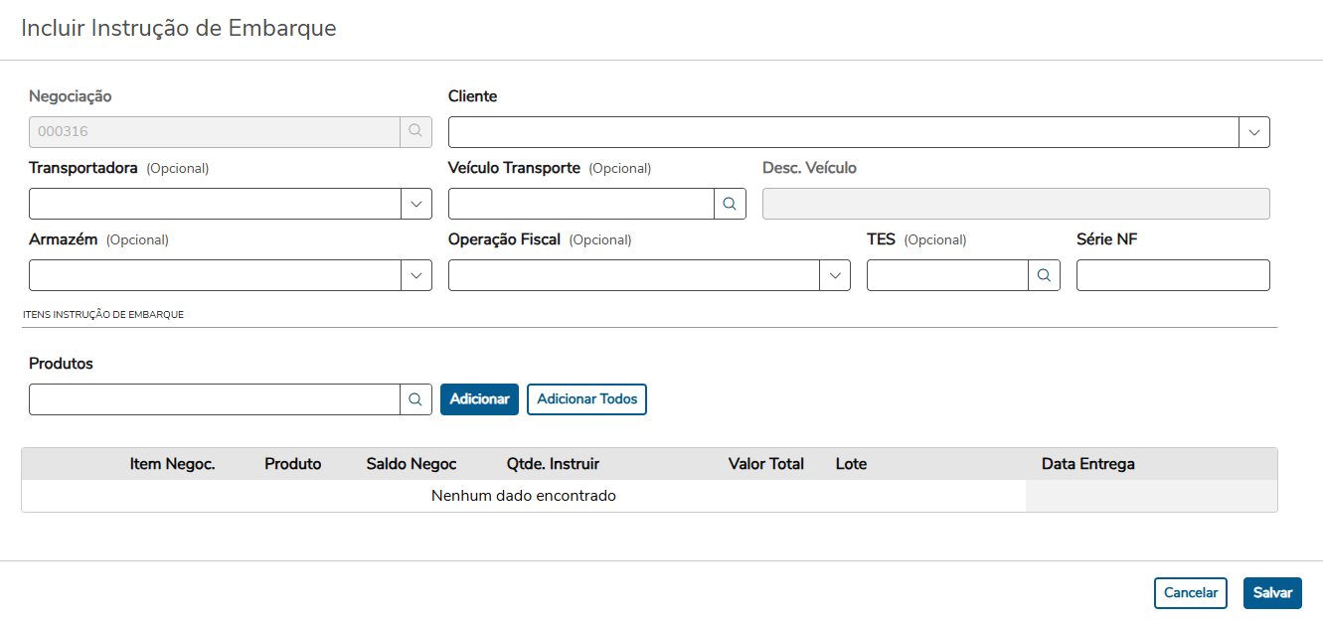Screen dimensions: 1323x622
Task: Click the Adicionar Todos button
Action: tap(586, 399)
